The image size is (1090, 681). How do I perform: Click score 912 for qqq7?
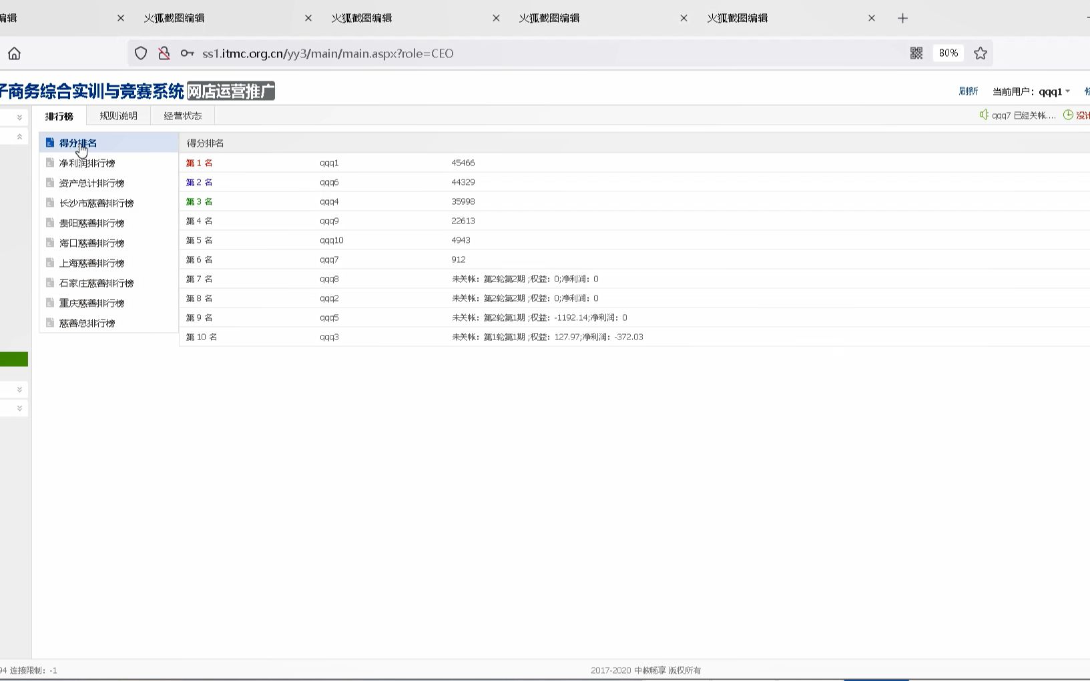pos(459,259)
